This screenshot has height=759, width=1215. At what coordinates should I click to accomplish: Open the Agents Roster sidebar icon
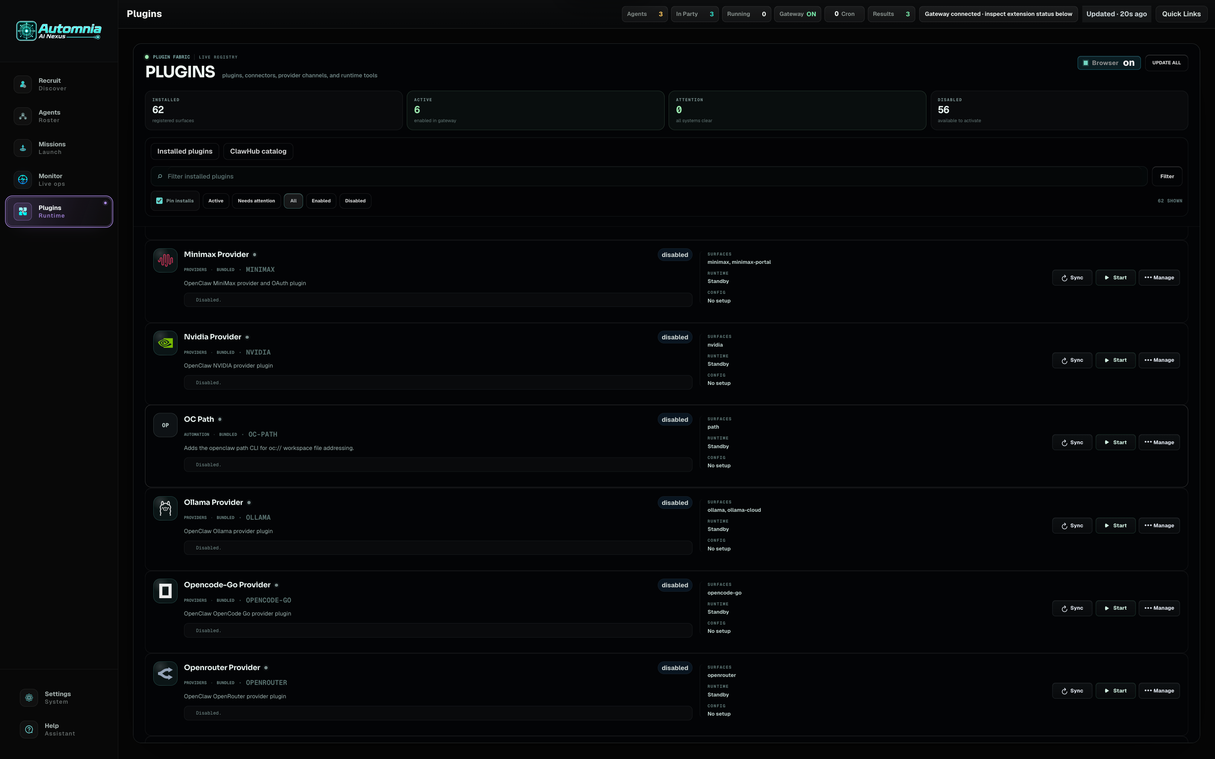click(22, 116)
